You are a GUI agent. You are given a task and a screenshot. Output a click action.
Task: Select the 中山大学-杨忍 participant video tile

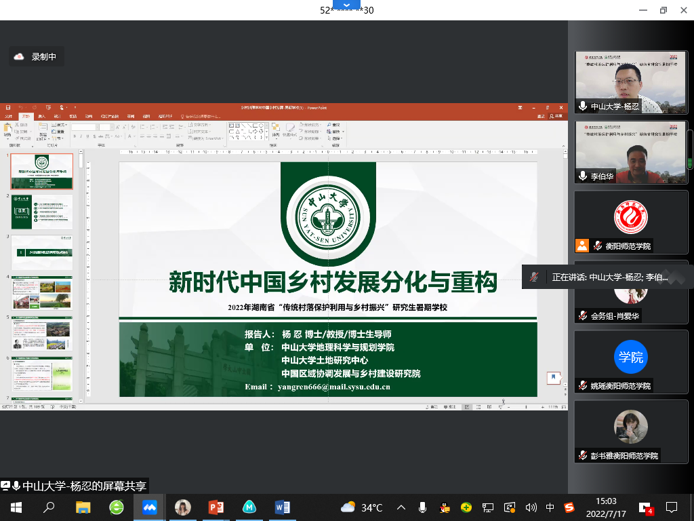coord(631,82)
